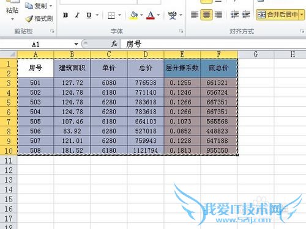Screen dimensions: 306x229
Task: Click header cell 建筑面积
Action: tap(72, 68)
